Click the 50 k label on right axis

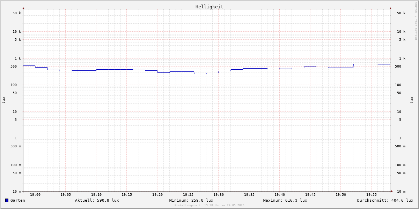click(x=401, y=13)
